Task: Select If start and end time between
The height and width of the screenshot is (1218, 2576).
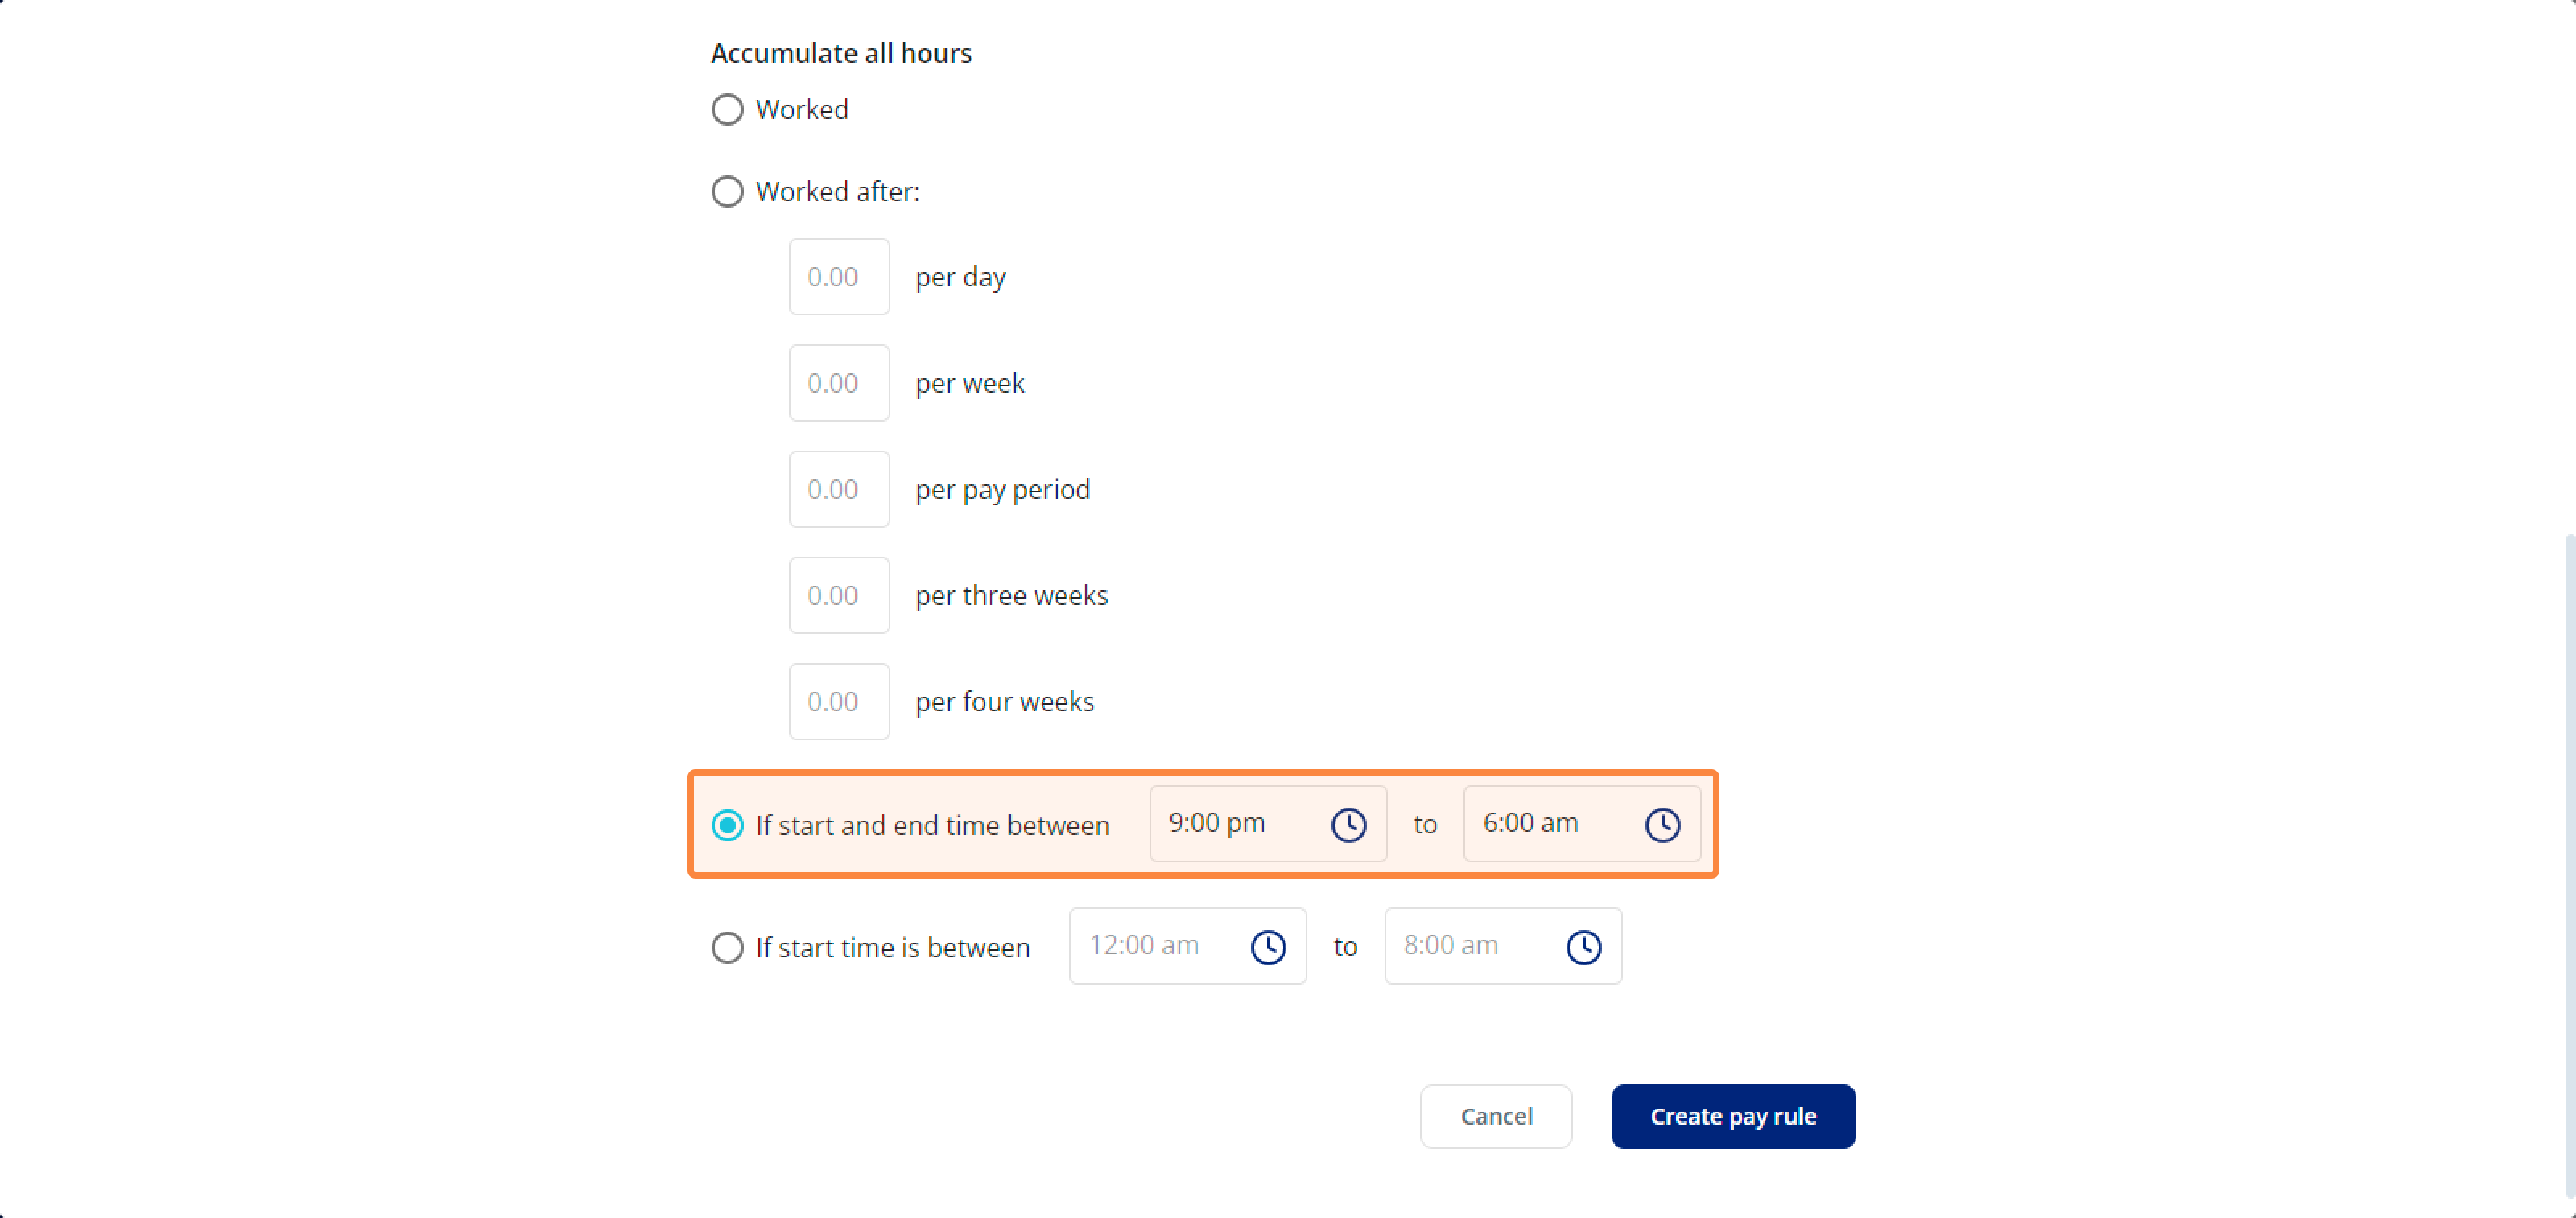Action: click(727, 825)
